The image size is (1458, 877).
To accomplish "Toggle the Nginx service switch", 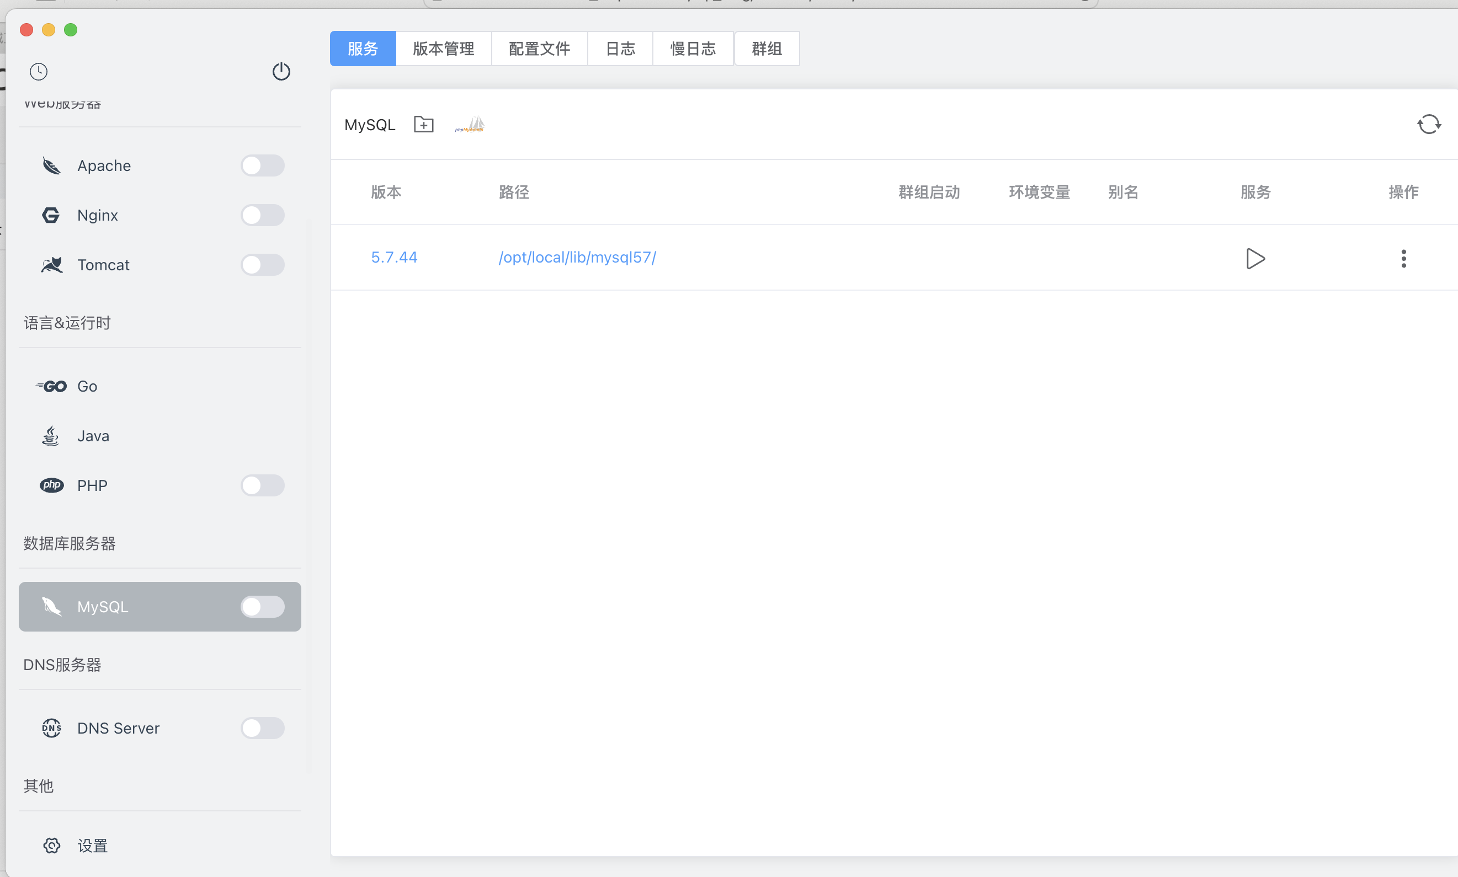I will tap(263, 215).
